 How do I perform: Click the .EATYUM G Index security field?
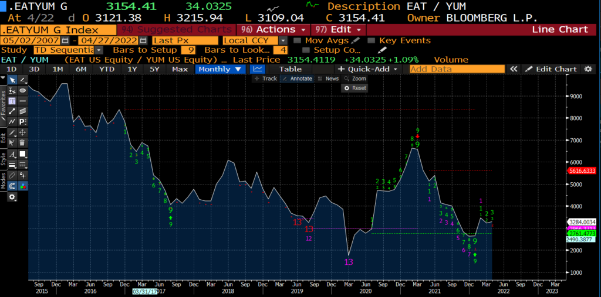point(58,30)
